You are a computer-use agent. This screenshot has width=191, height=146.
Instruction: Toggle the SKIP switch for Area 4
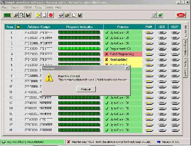pos(175,54)
